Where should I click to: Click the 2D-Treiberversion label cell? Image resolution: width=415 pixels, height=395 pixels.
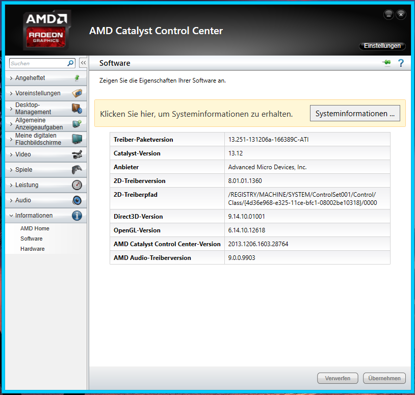tap(167, 181)
